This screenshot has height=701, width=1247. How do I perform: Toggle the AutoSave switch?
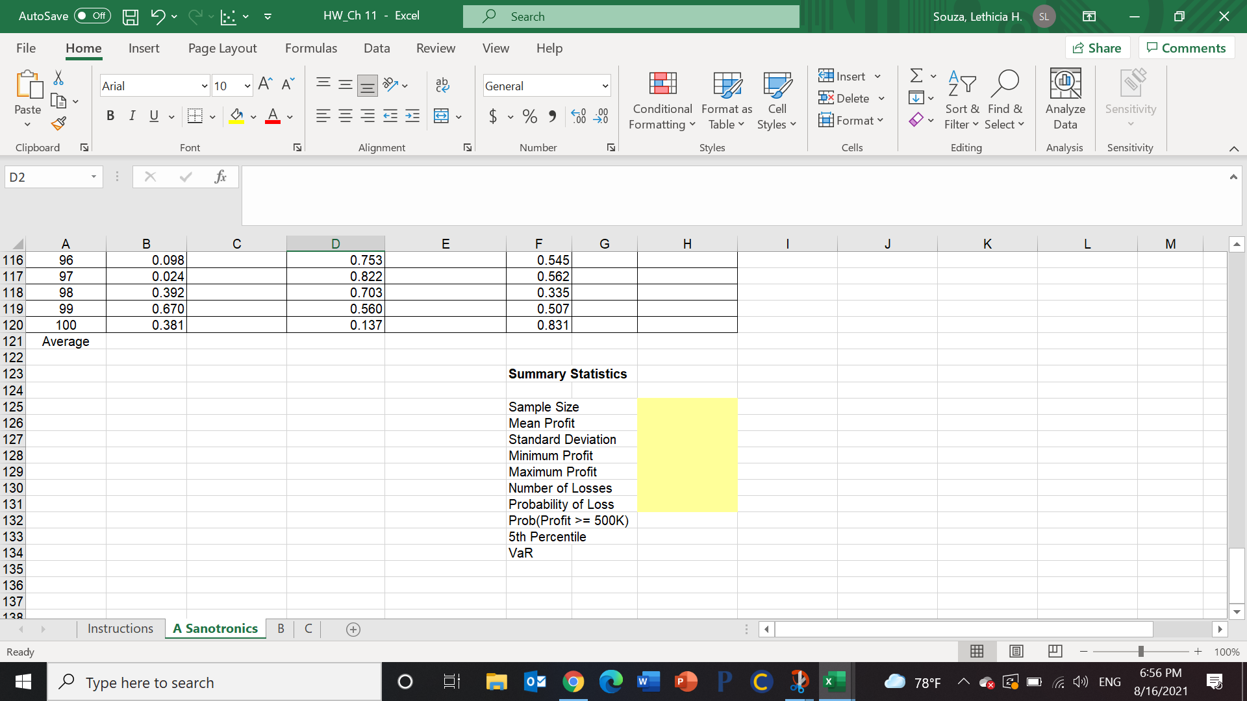click(x=92, y=16)
